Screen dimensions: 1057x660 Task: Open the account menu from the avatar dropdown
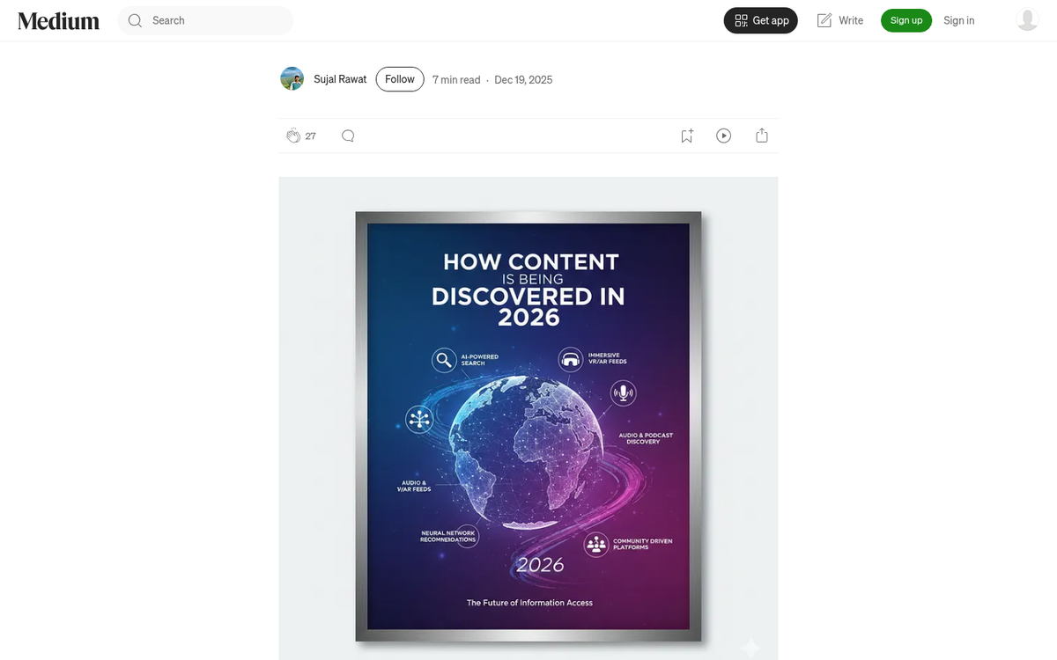pyautogui.click(x=1027, y=19)
